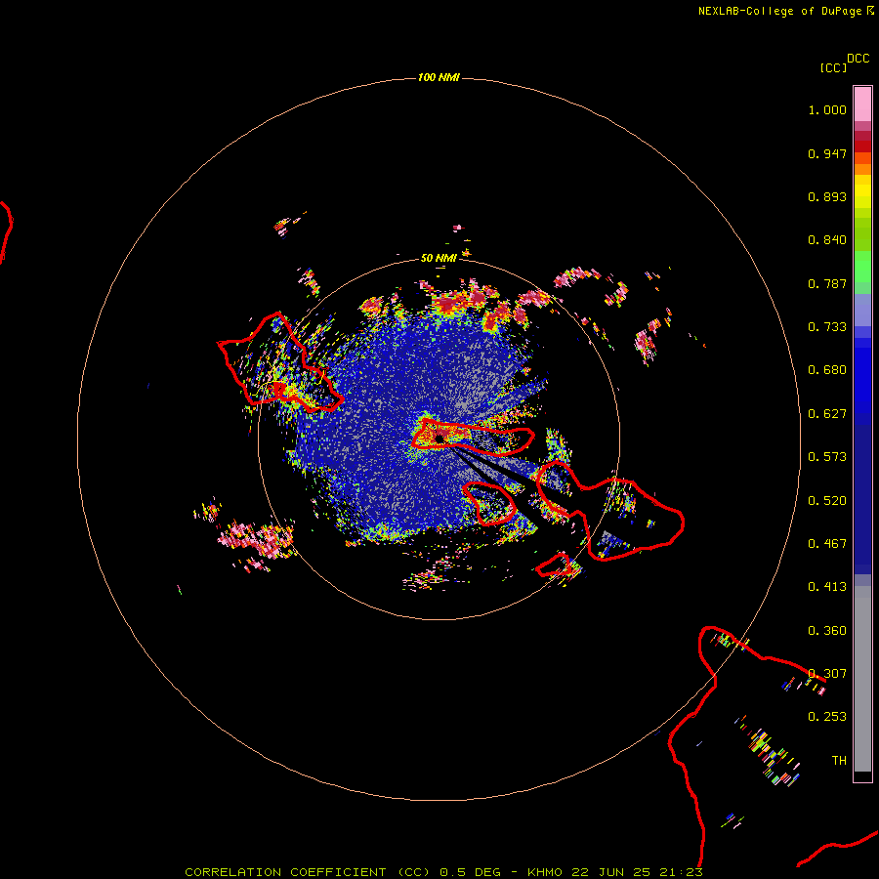Click the 0.947 legend value

827,153
